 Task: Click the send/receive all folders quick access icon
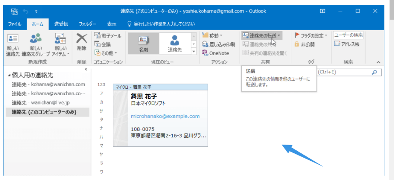14,11
